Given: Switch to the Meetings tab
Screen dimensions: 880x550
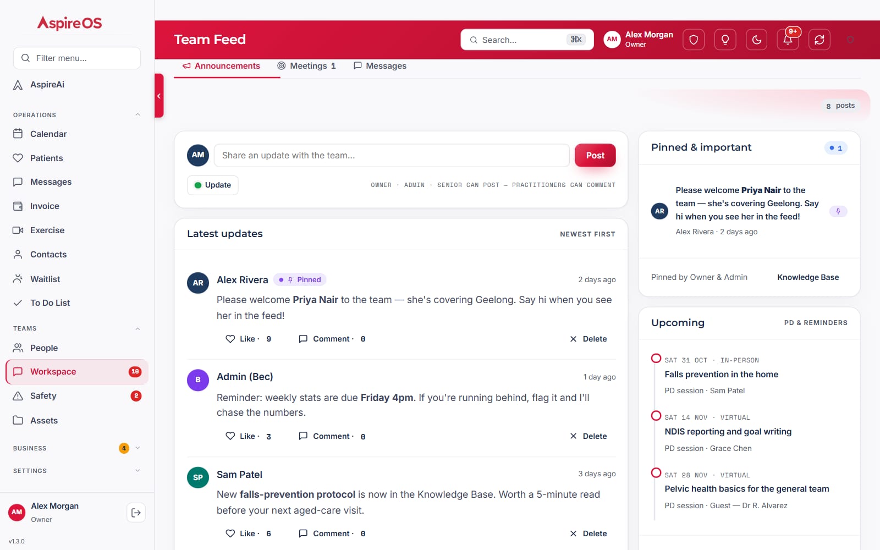Looking at the screenshot, I should point(306,66).
